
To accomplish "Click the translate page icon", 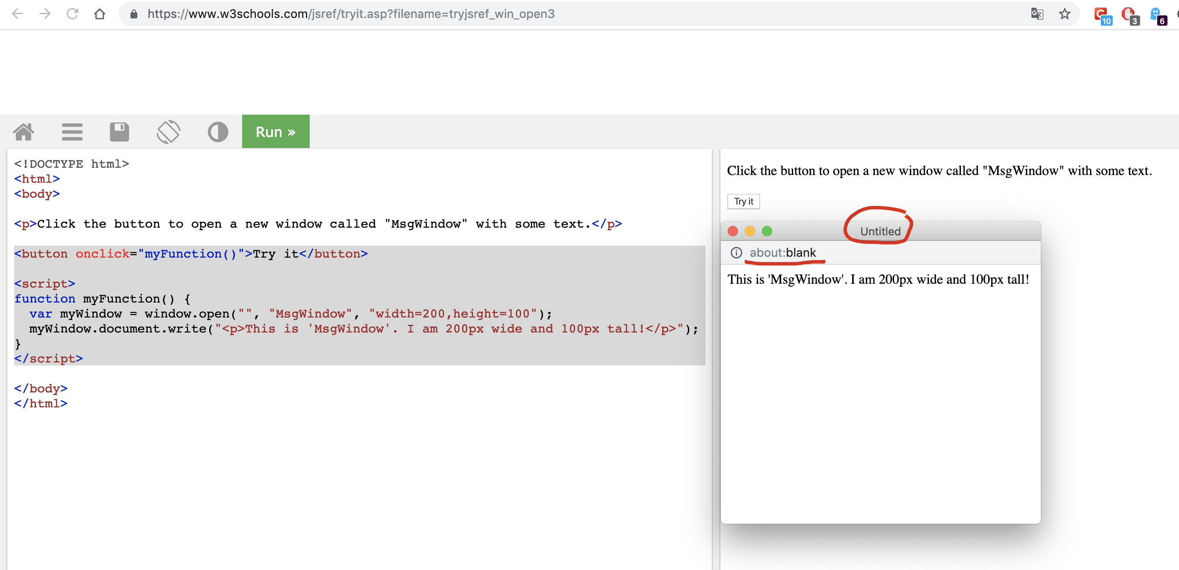I will 1037,14.
